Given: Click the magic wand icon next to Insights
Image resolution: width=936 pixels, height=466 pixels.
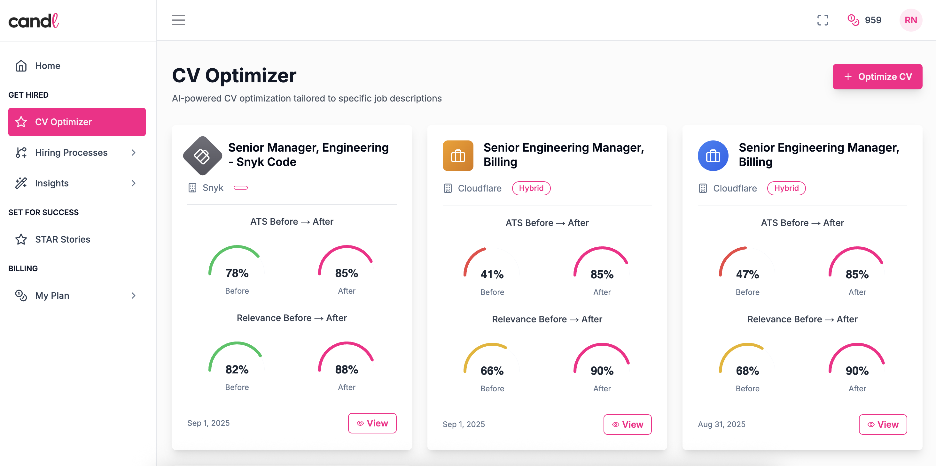Looking at the screenshot, I should pyautogui.click(x=21, y=183).
